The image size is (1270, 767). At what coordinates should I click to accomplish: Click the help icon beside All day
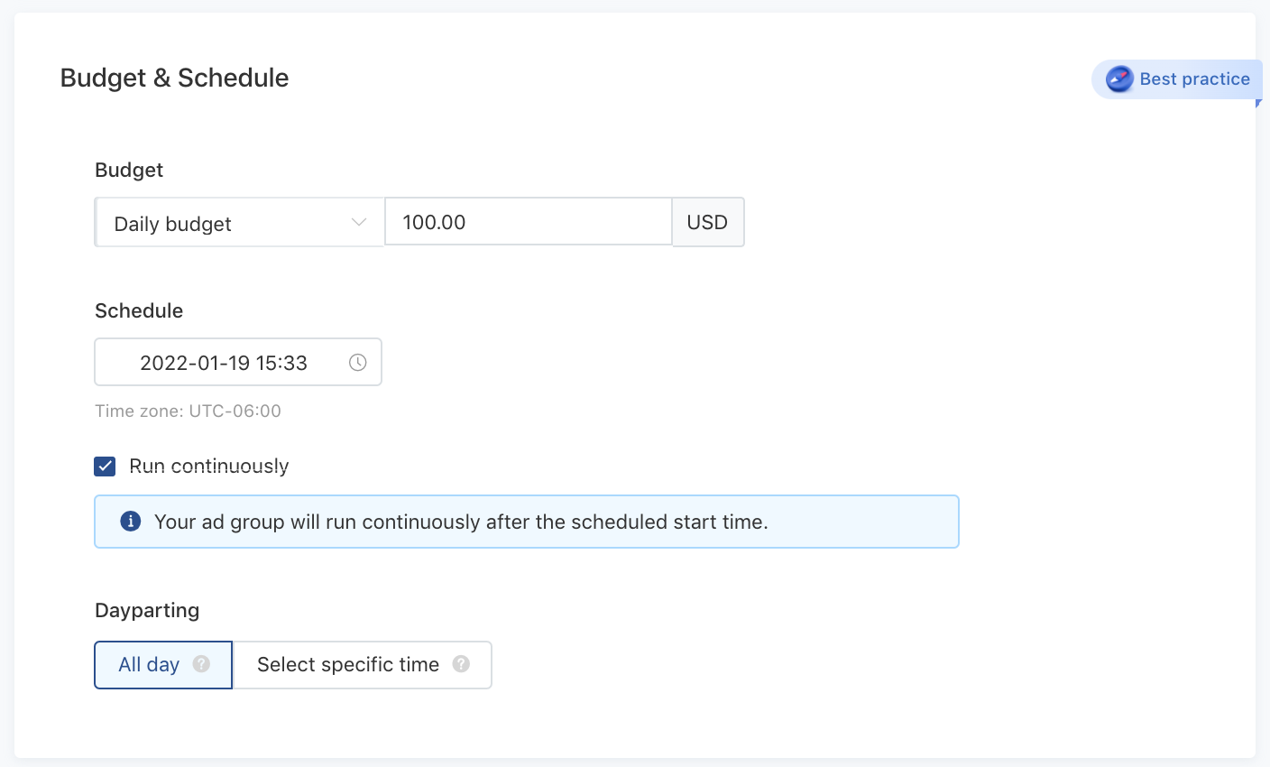coord(201,664)
